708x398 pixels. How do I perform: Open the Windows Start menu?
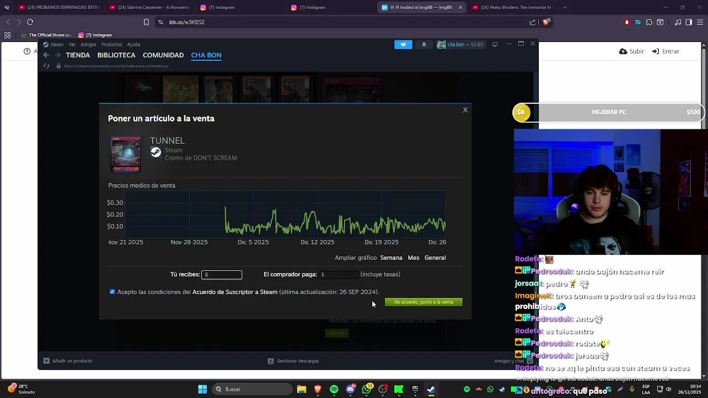click(202, 389)
